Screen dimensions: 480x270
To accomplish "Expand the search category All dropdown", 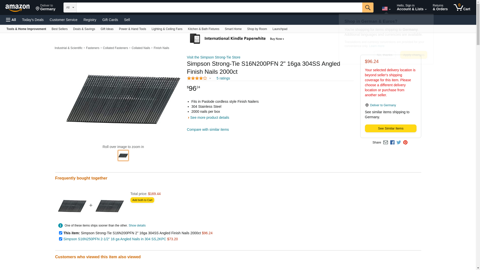I will pos(70,7).
